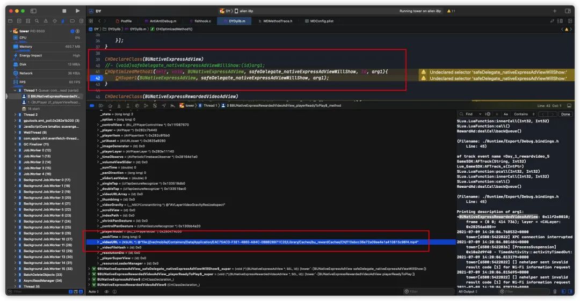Select the Debug navigator icon
The image size is (580, 301).
(63, 21)
